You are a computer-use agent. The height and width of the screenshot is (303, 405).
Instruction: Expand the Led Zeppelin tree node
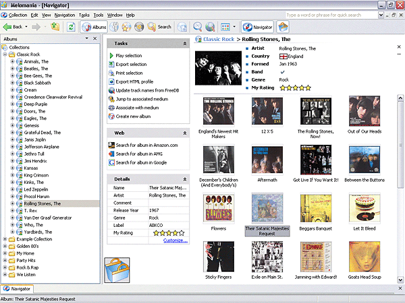[12, 189]
